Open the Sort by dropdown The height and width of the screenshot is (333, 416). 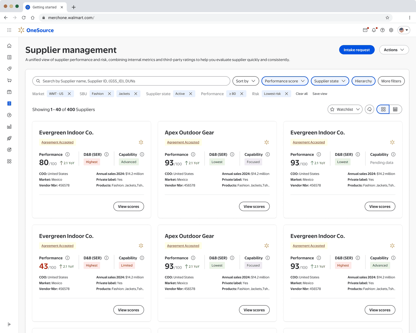coord(246,81)
